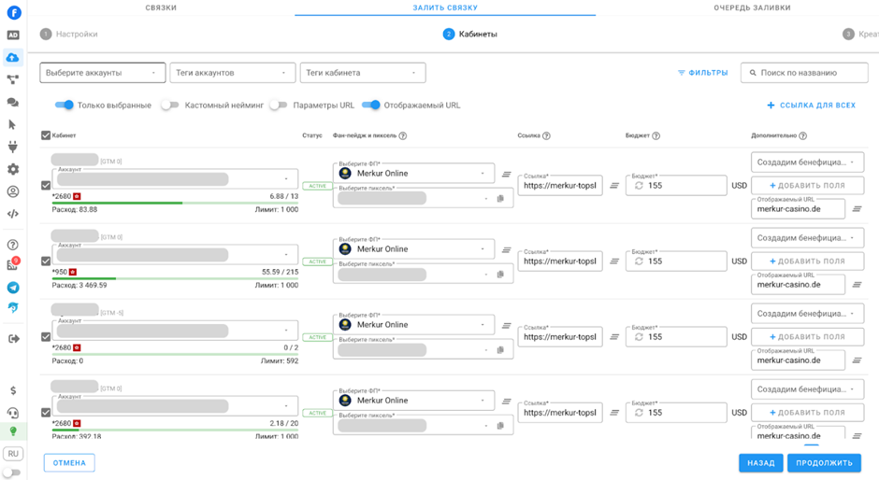Viewport: 879px width, 480px height.
Task: Click the logout arrow icon in sidebar
Action: pos(13,339)
